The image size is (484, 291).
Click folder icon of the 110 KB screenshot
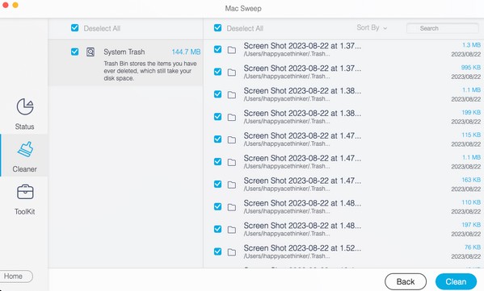click(232, 207)
